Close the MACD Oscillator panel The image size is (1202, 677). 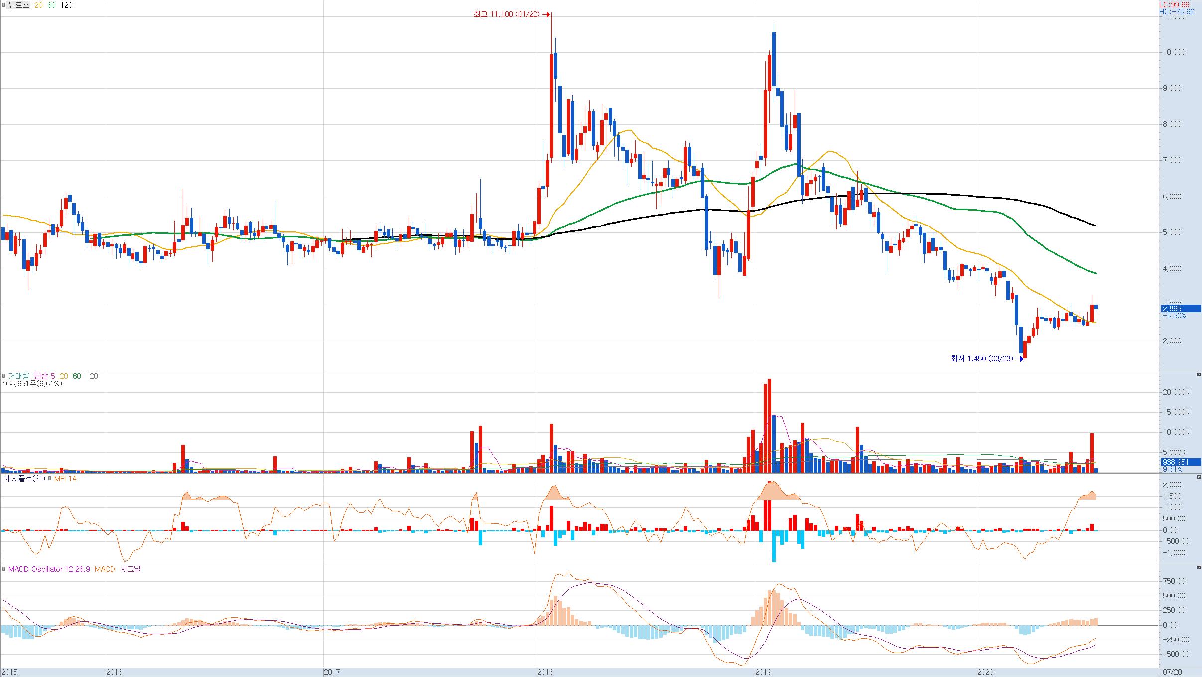1199,567
